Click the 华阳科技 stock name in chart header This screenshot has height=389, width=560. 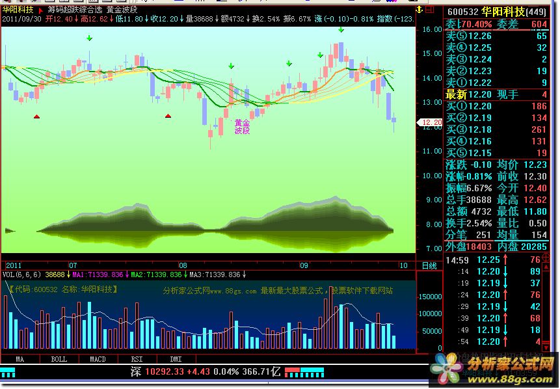coord(18,10)
